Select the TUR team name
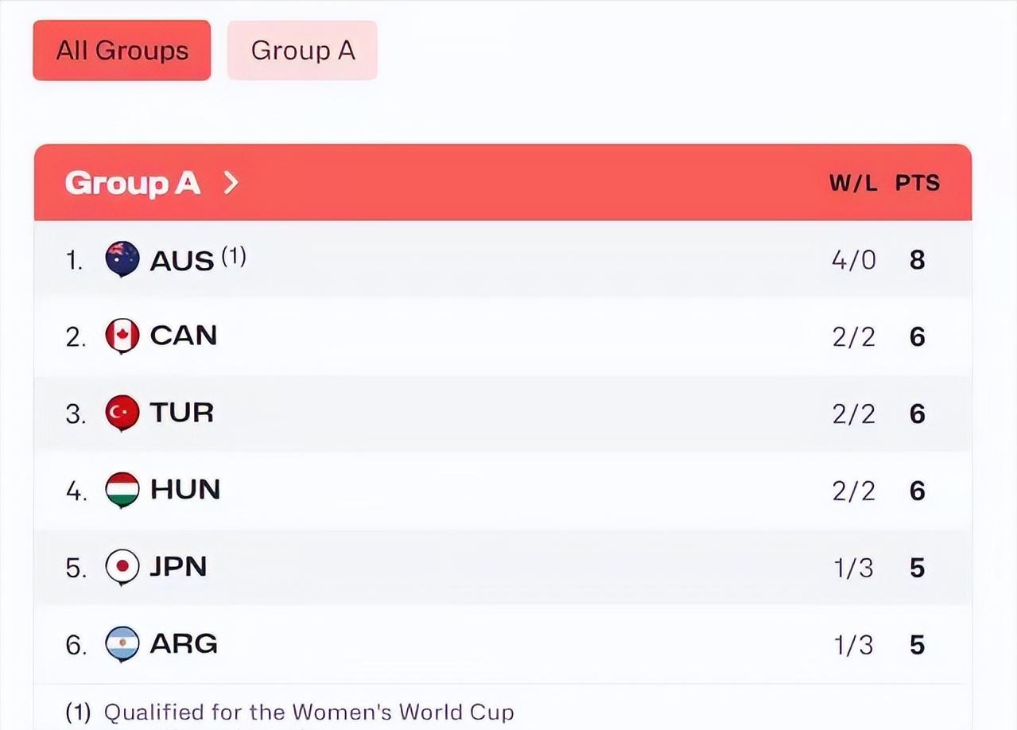Image resolution: width=1017 pixels, height=730 pixels. tap(182, 413)
